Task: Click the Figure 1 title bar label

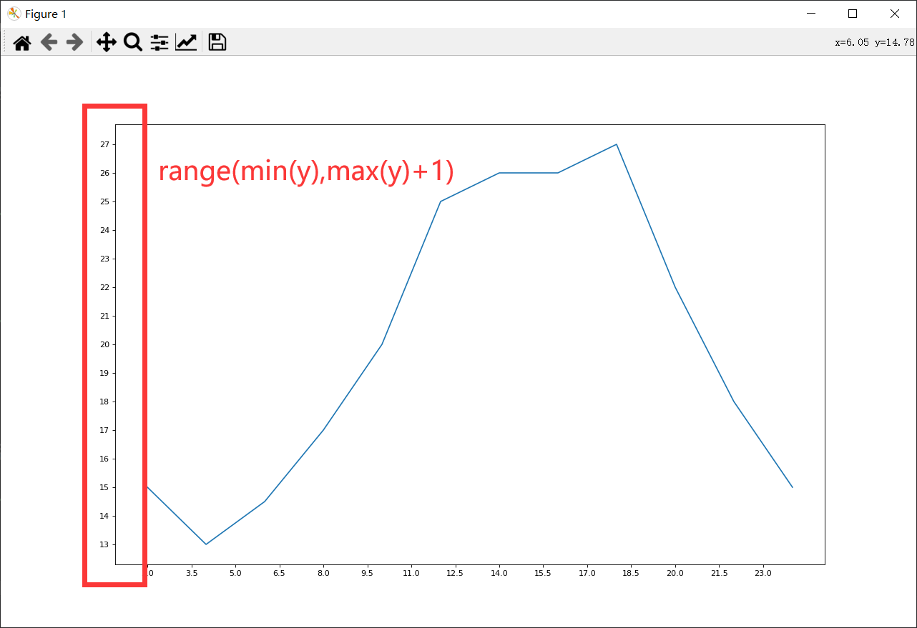Action: coord(44,14)
